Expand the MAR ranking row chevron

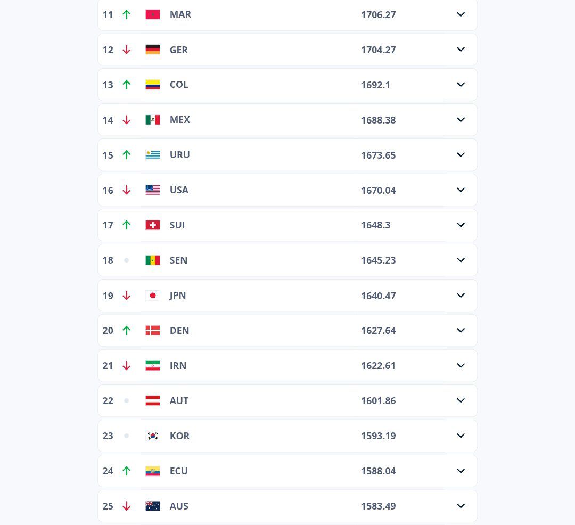click(461, 14)
